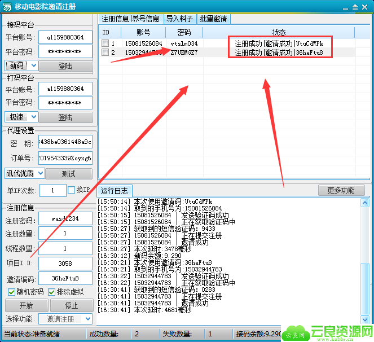Minimize the registration window
Screen dimensions: 374x342
(345, 7)
